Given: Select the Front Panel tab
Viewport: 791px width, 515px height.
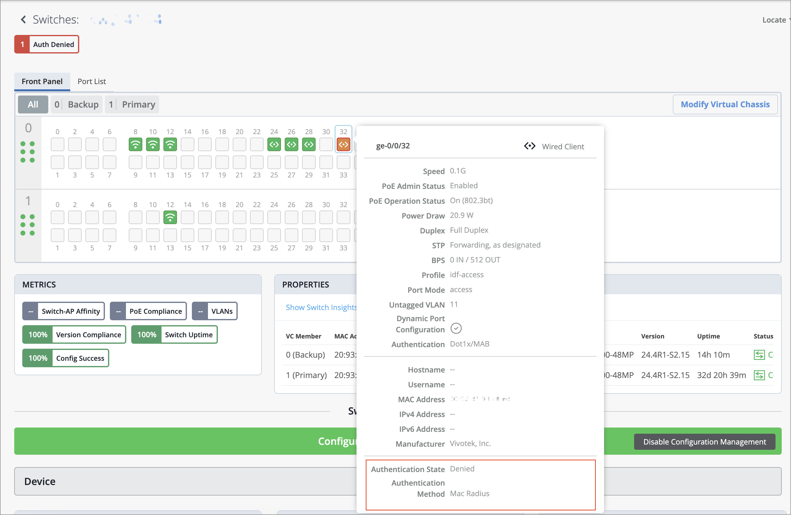Looking at the screenshot, I should [42, 81].
